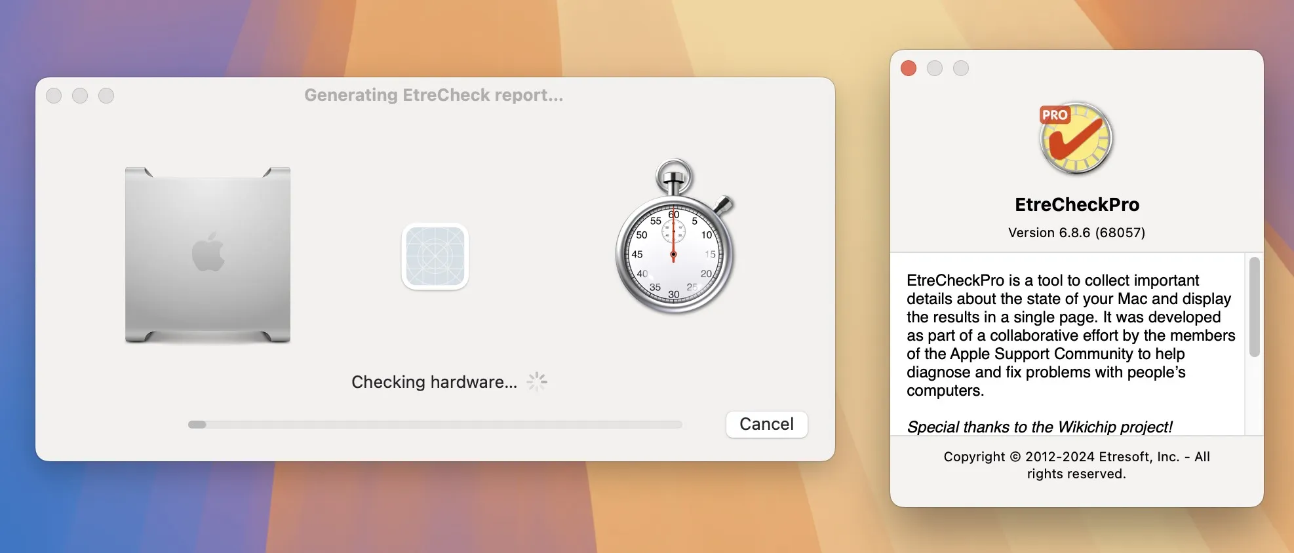Viewport: 1294px width, 553px height.
Task: Click "Special thanks to the Wikichip project!" text
Action: 1039,427
